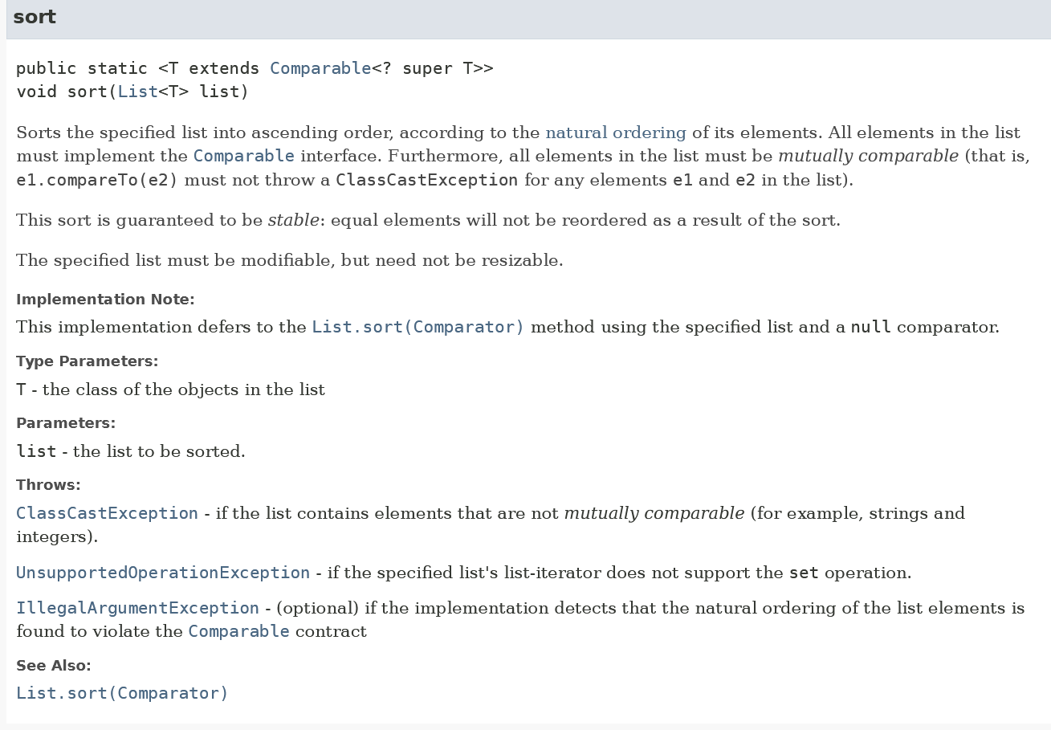Click the "list" parameter name under Parameters
The image size is (1051, 730).
[x=36, y=451]
